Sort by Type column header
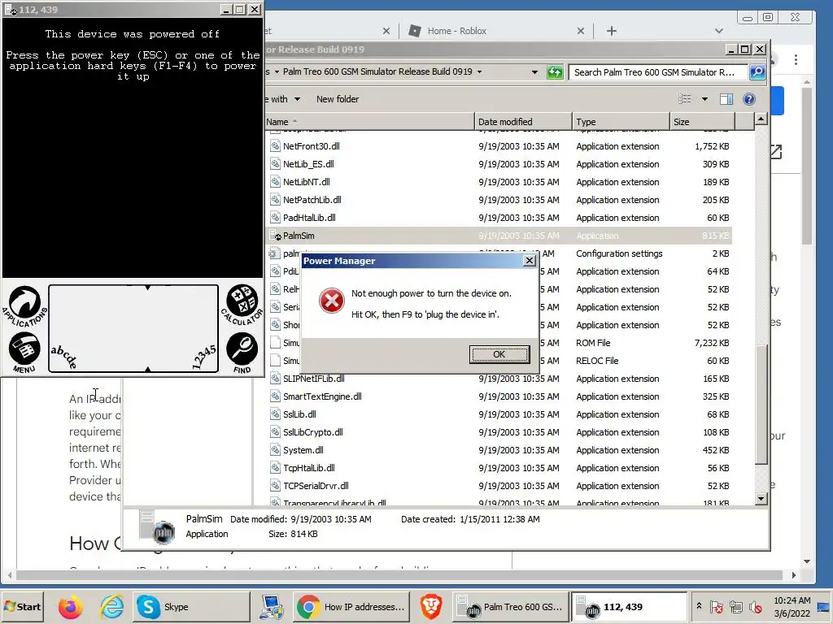The height and width of the screenshot is (624, 833). point(621,122)
